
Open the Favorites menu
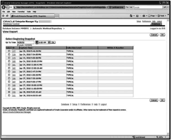click(x=21, y=12)
